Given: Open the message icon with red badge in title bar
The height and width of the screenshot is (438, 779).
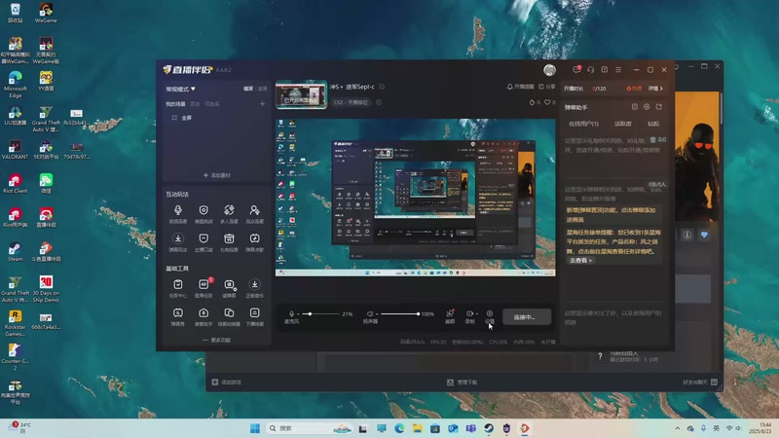Looking at the screenshot, I should [x=576, y=69].
